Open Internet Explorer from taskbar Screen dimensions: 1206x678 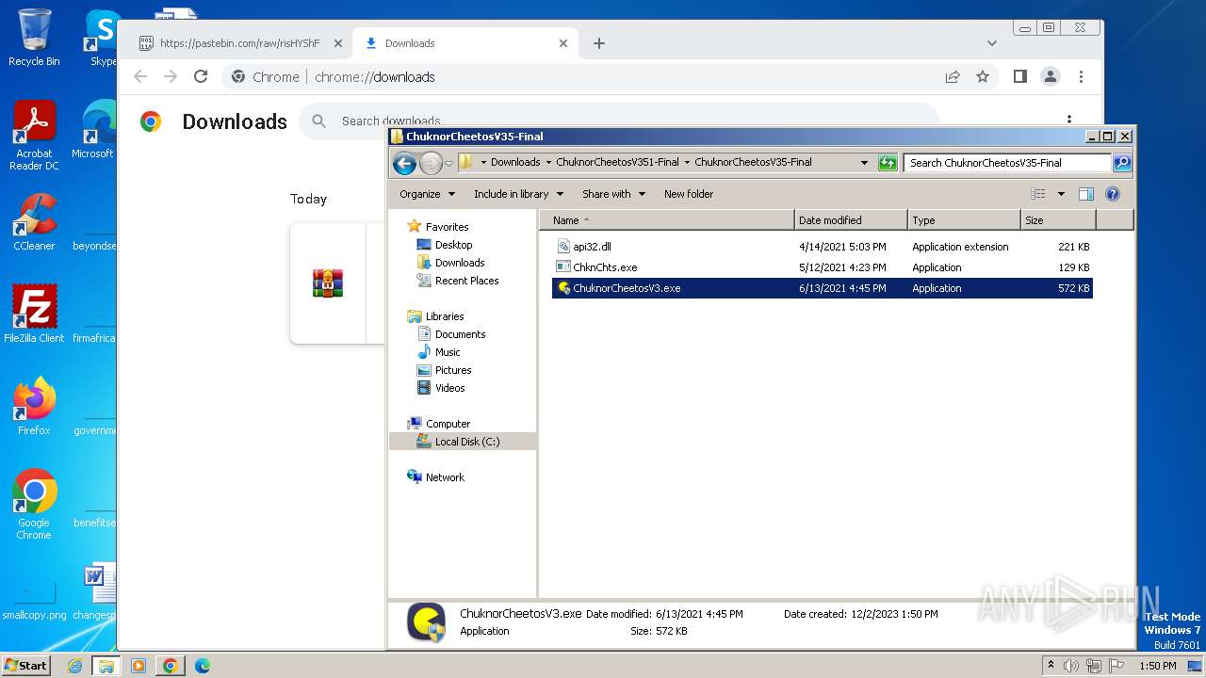(74, 666)
